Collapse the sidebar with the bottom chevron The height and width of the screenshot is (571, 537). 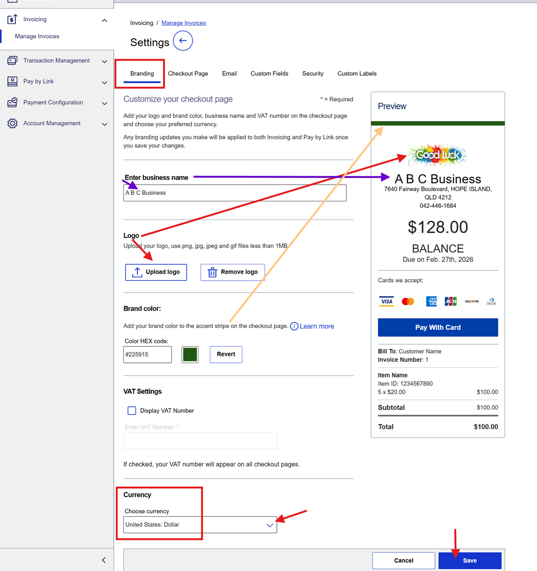(x=103, y=560)
